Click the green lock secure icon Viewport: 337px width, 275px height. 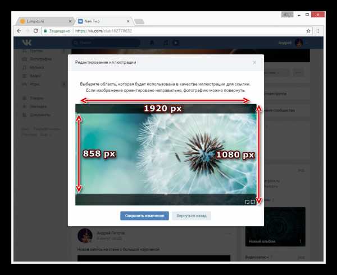click(x=45, y=31)
